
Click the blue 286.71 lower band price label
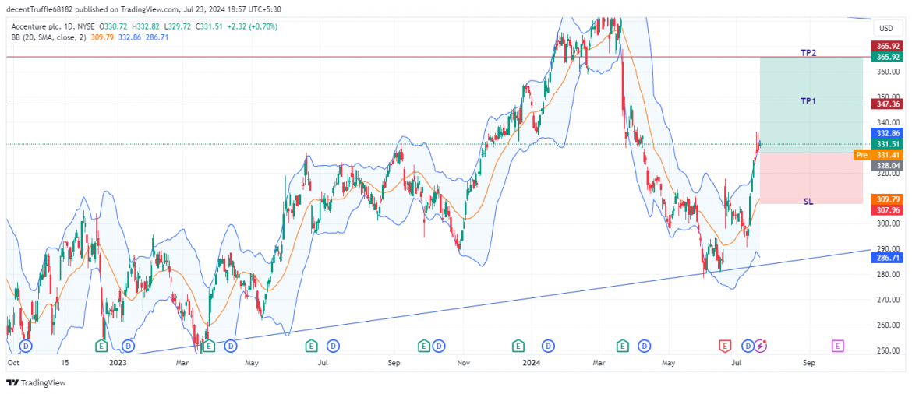pos(888,256)
